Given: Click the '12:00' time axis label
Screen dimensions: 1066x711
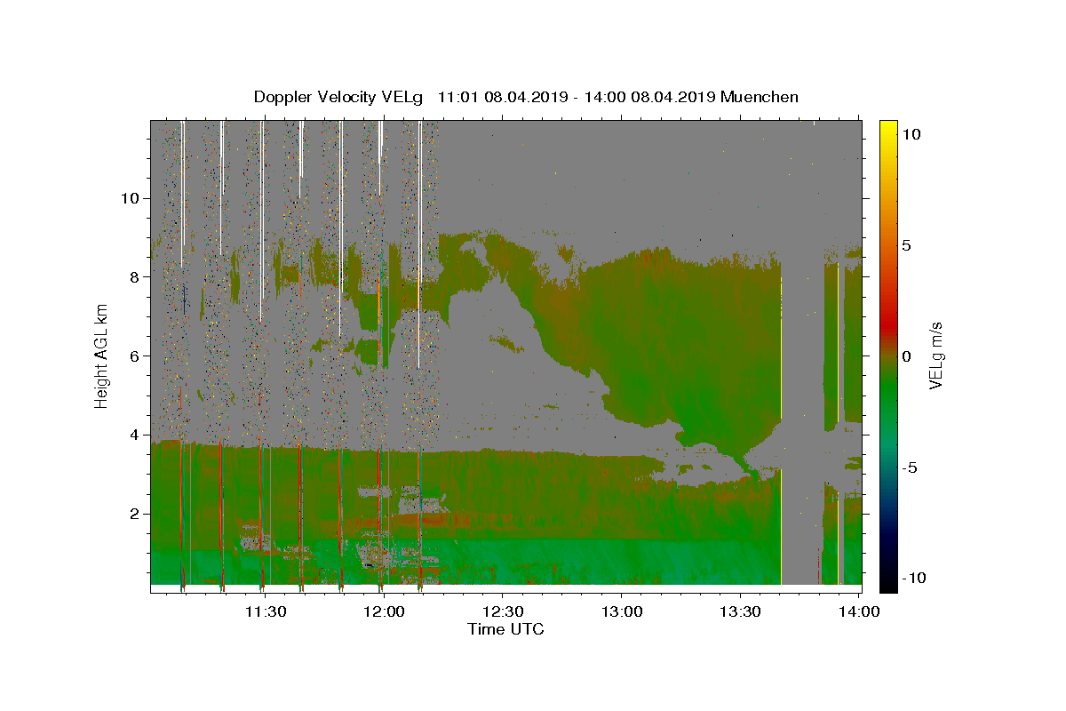Looking at the screenshot, I should (384, 611).
